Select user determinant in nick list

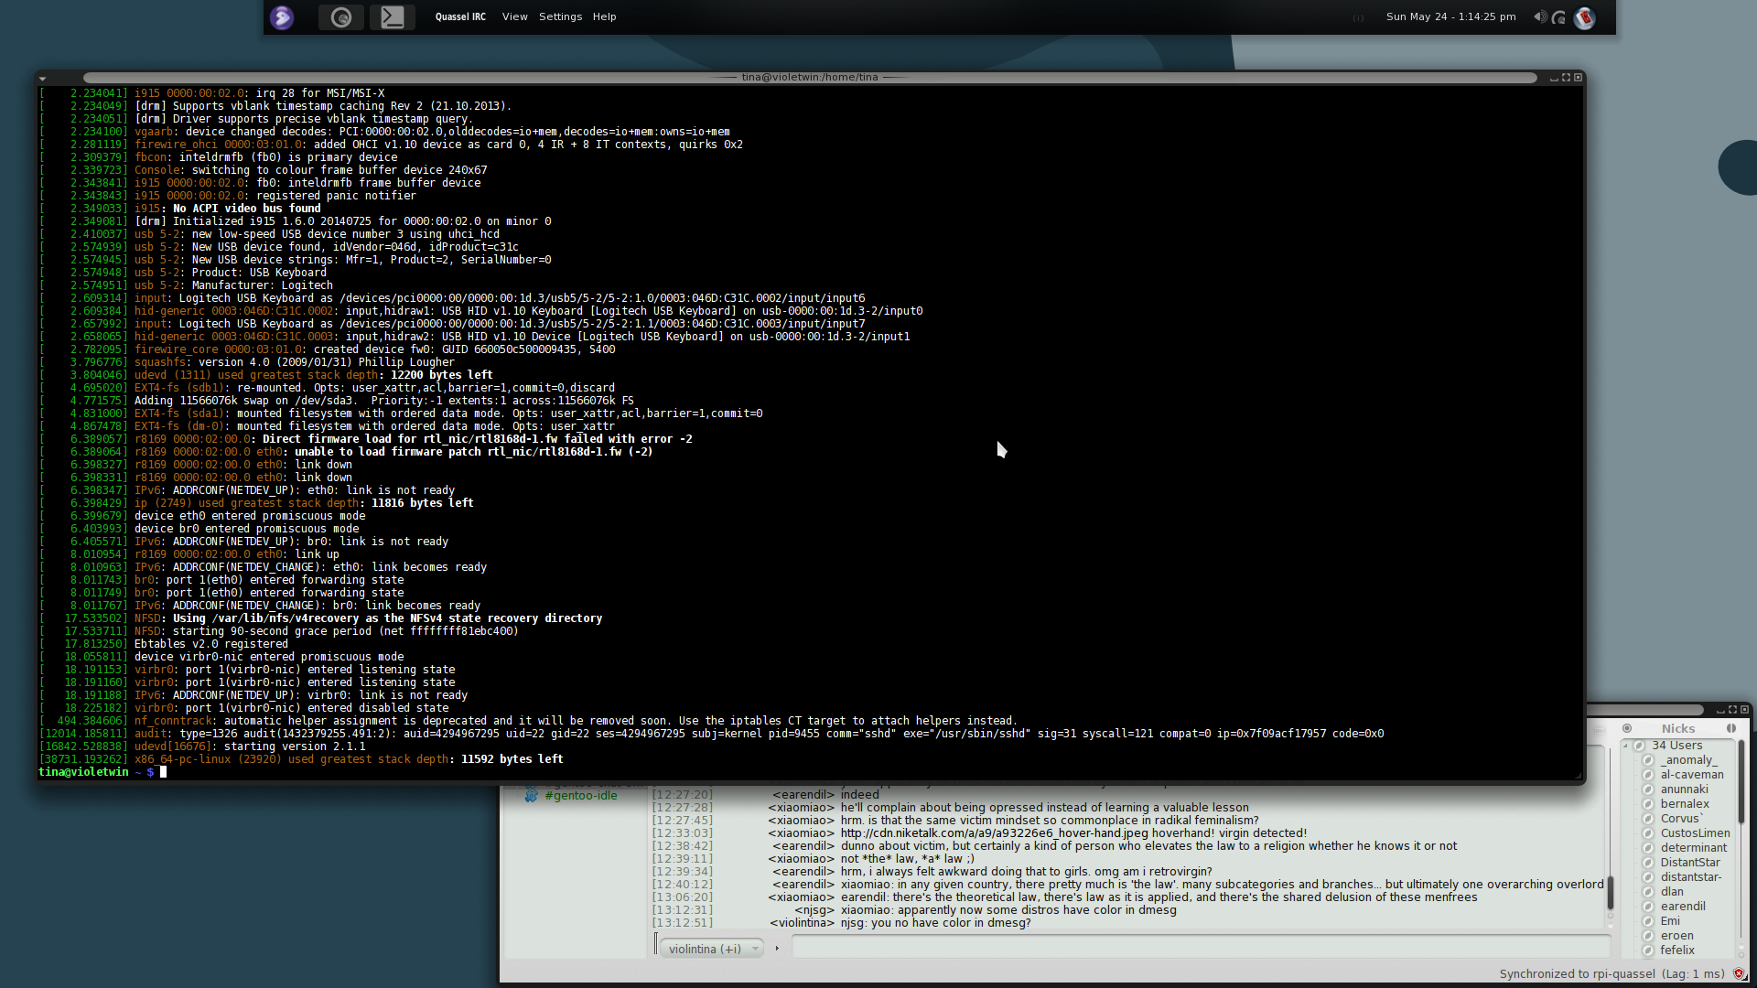click(x=1694, y=848)
